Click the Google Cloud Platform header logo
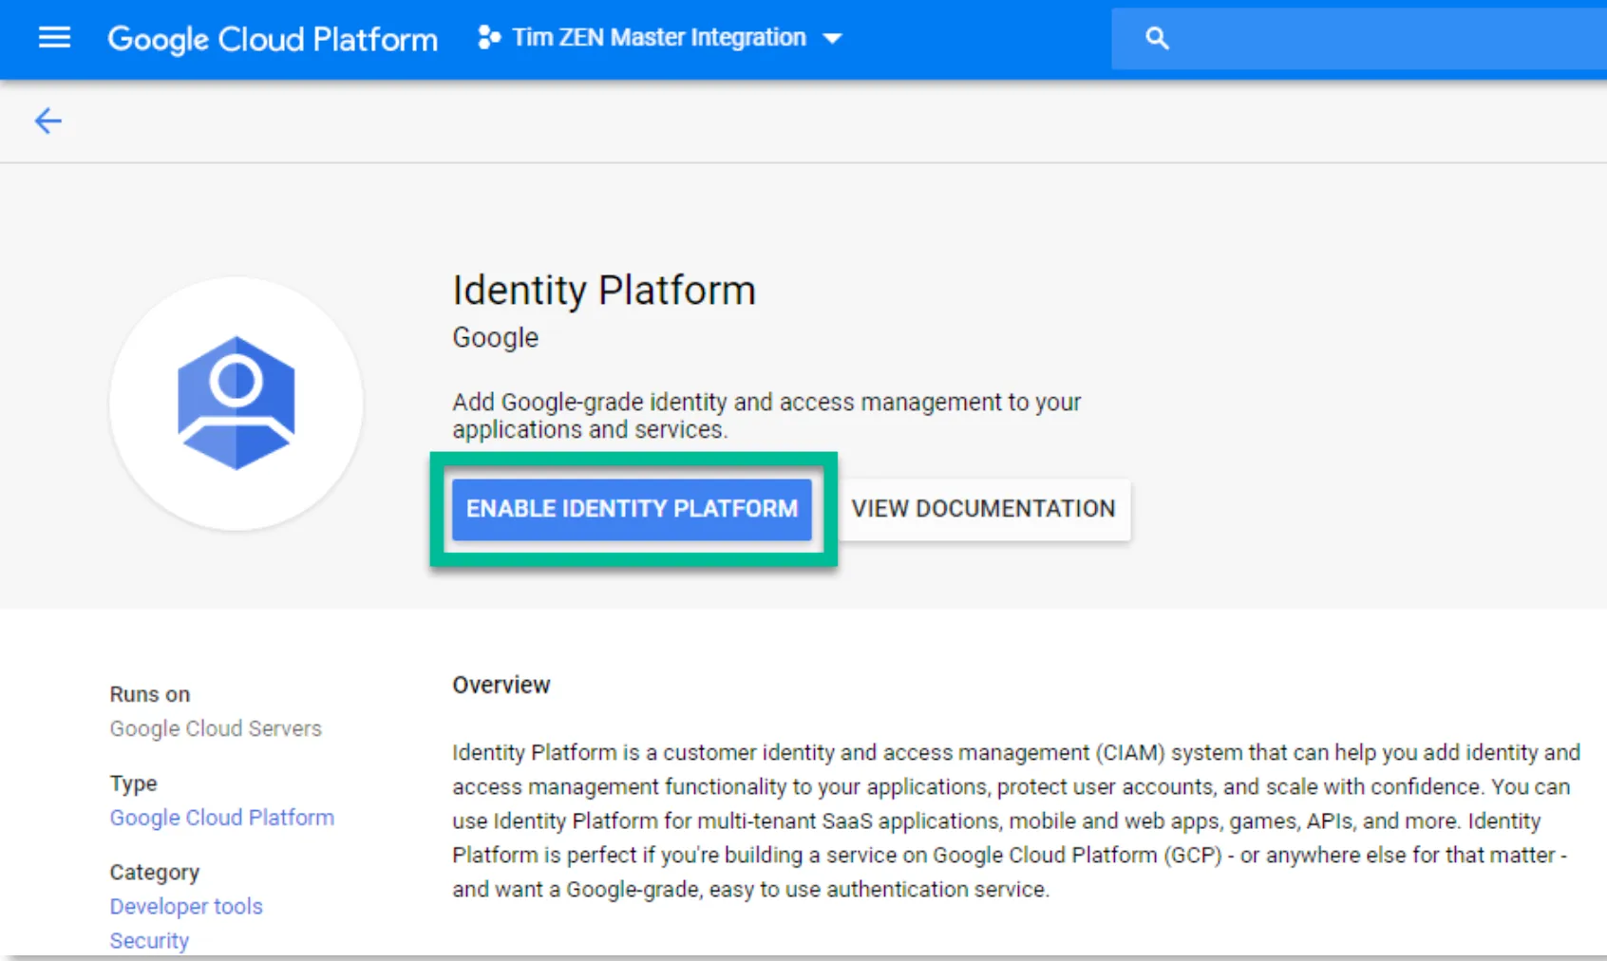 (x=273, y=39)
